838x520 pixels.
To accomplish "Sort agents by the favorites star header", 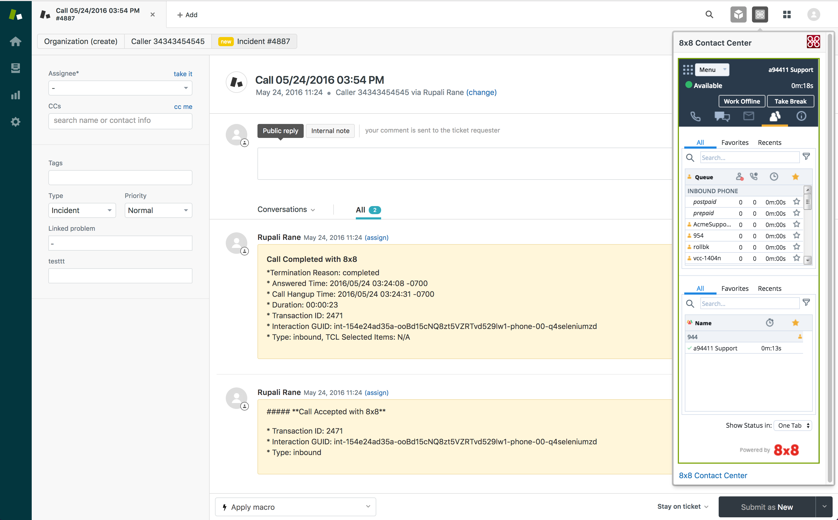I will tap(795, 323).
